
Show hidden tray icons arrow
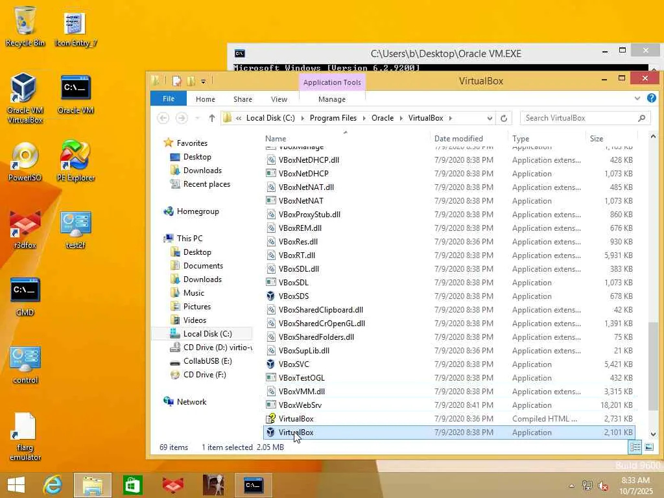pyautogui.click(x=572, y=486)
